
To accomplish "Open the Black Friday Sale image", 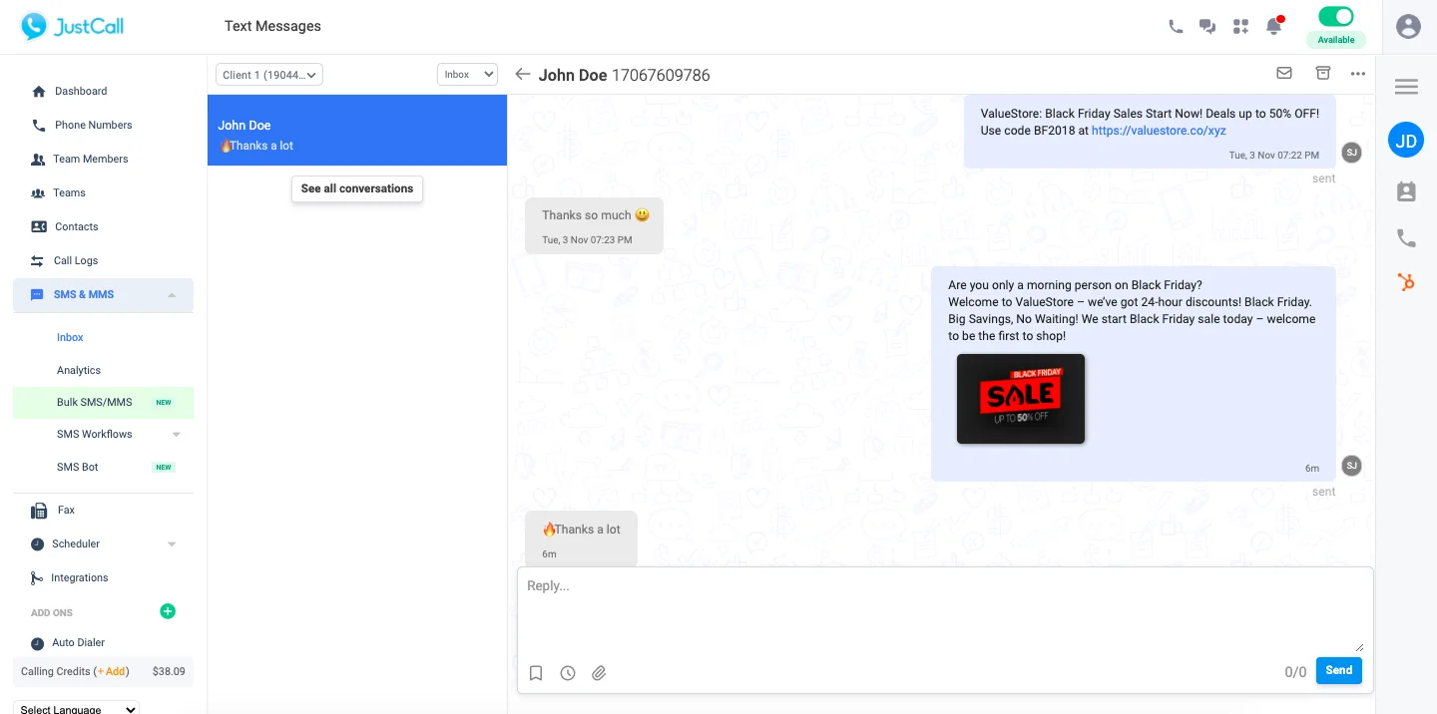I will point(1021,399).
